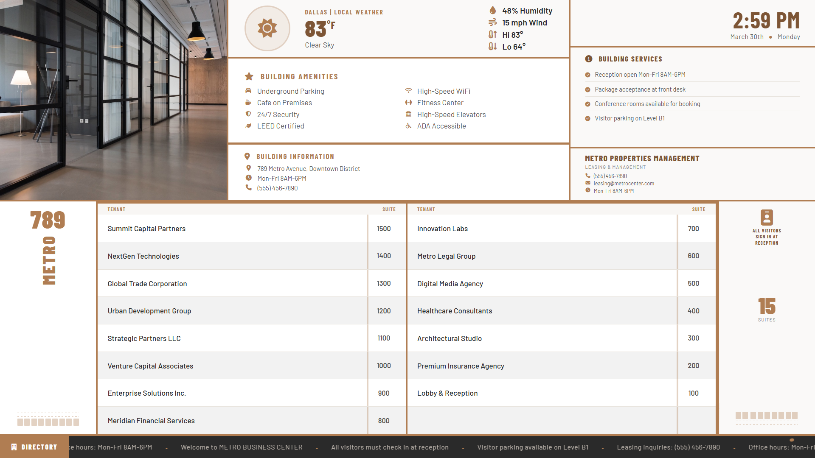Click the Building Information location pin icon

(248, 156)
